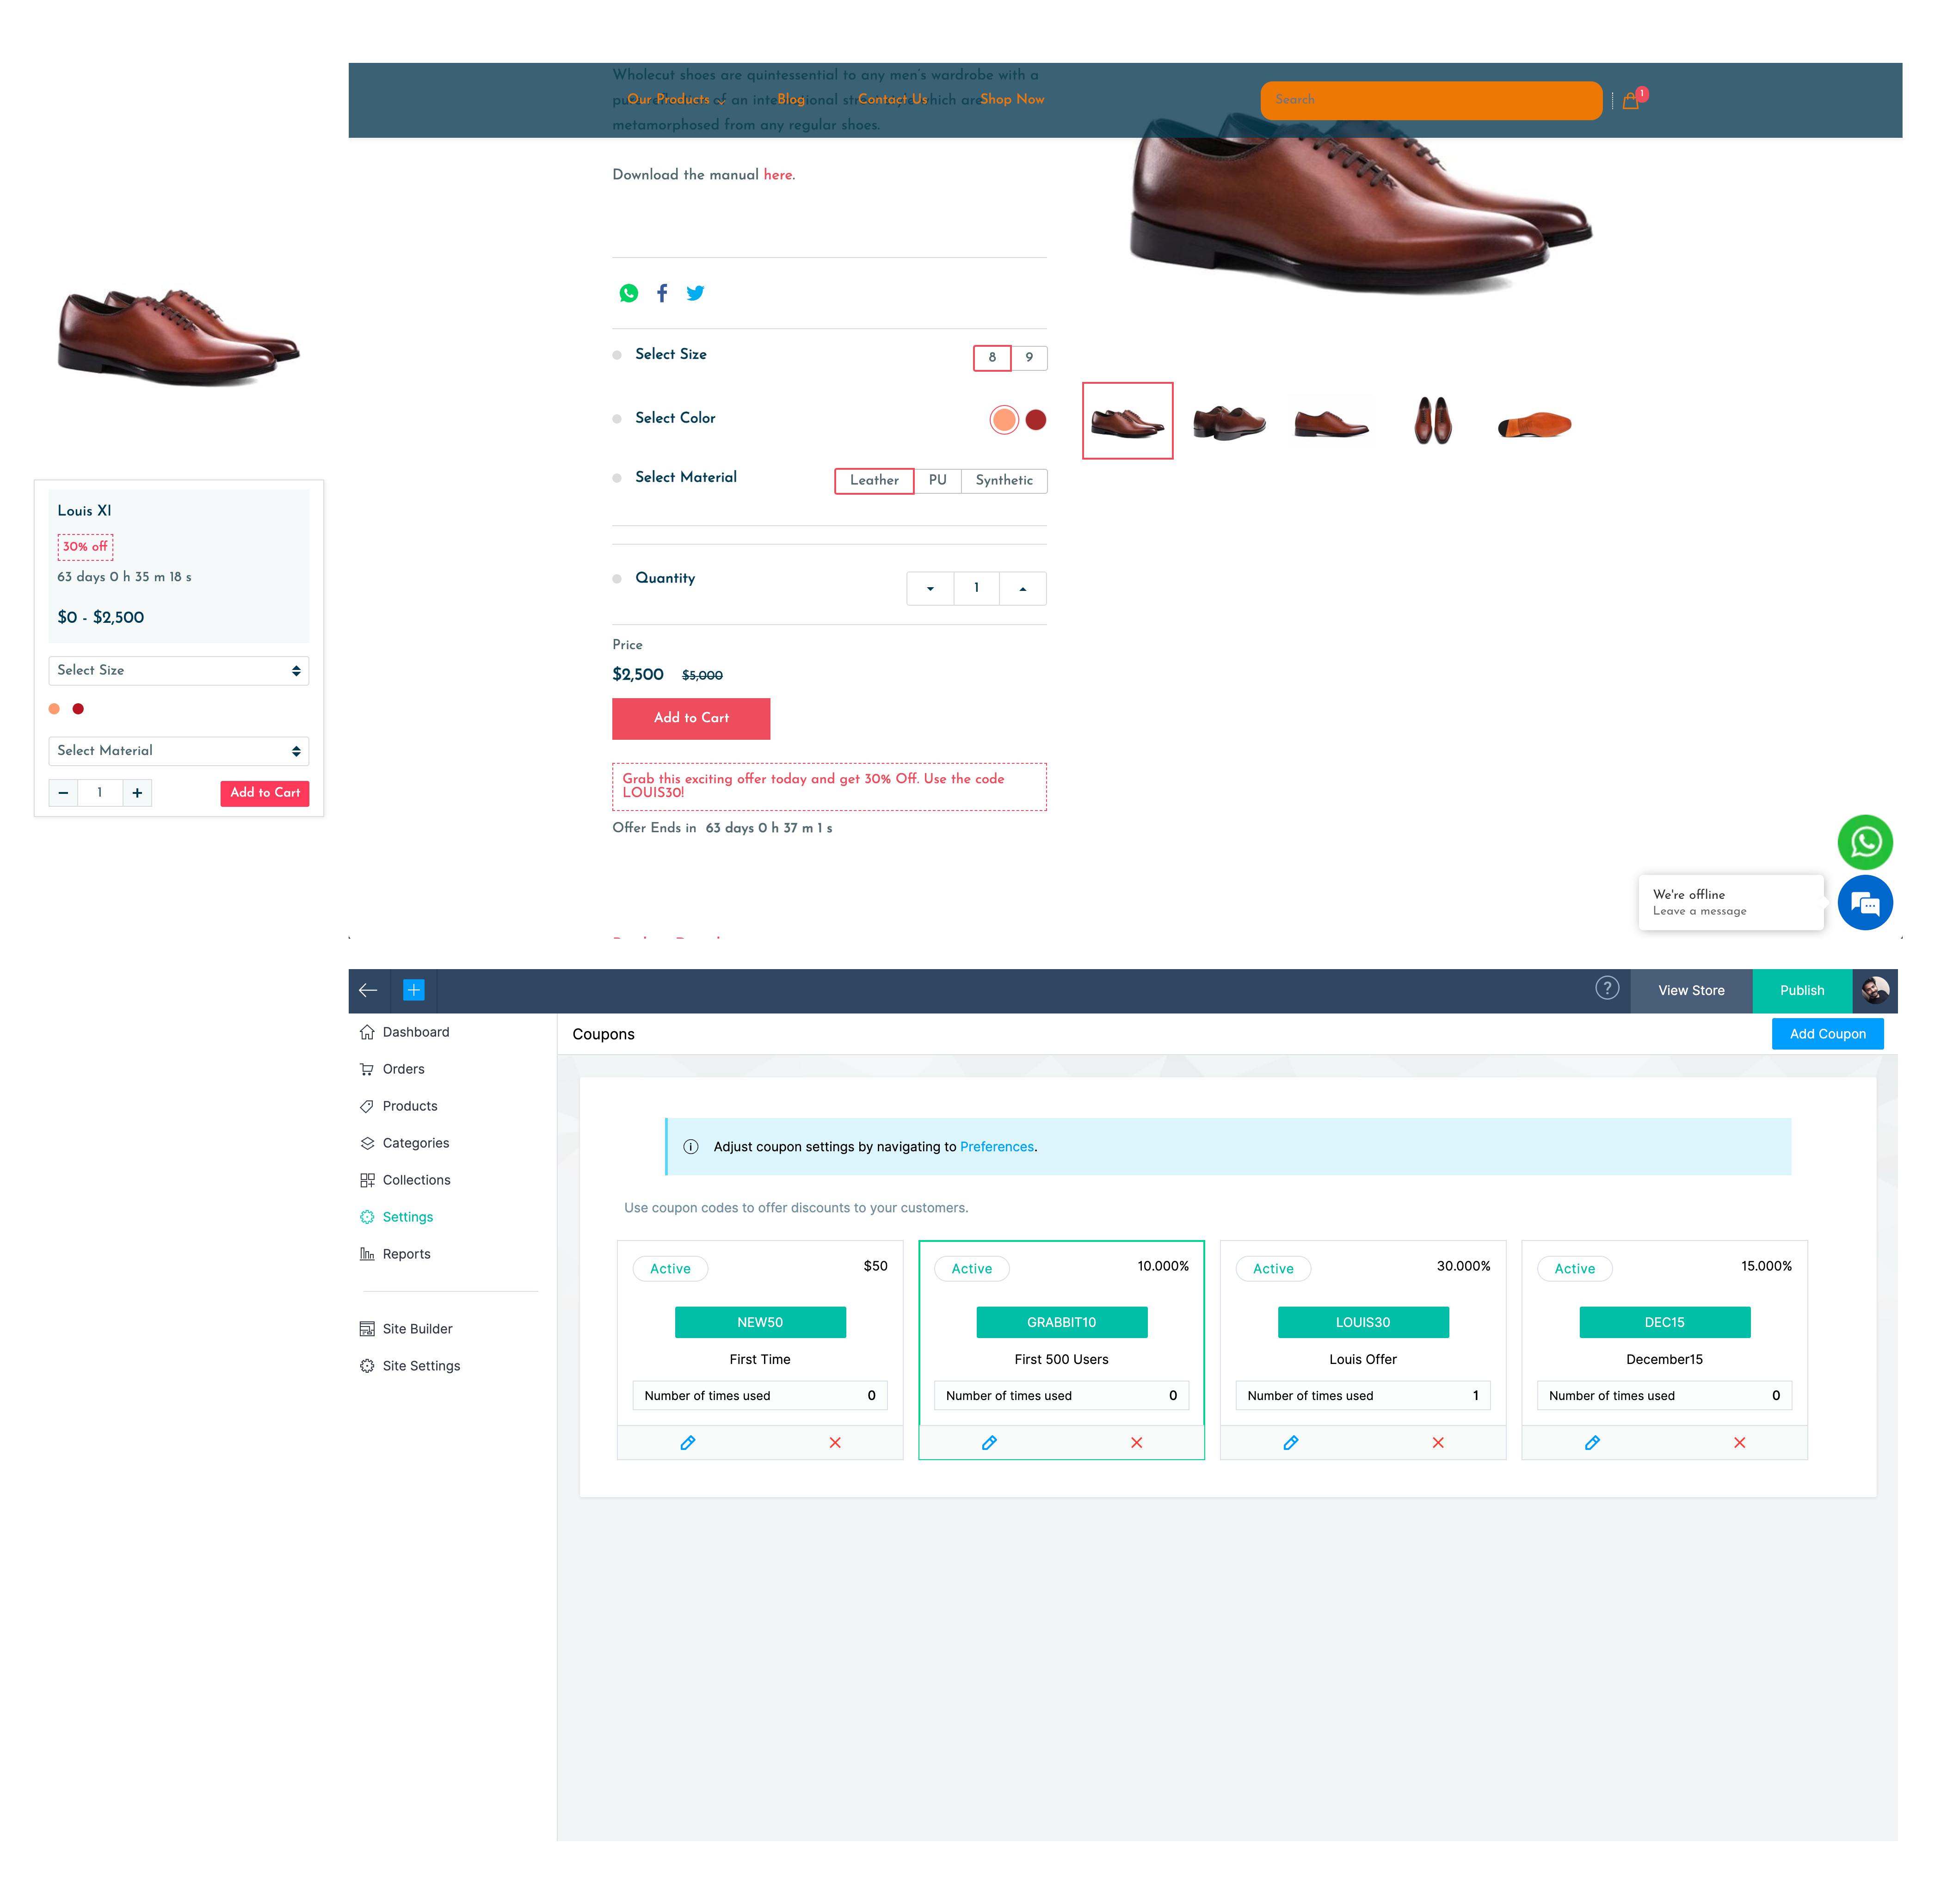Select size 9 option
This screenshot has width=1947, height=1904.
point(1029,358)
